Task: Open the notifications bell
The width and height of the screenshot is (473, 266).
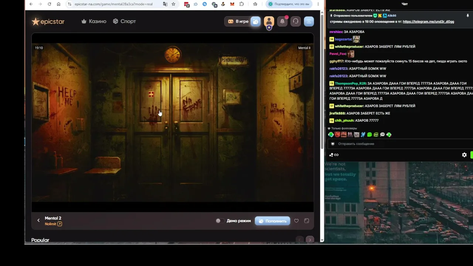Action: [x=282, y=21]
